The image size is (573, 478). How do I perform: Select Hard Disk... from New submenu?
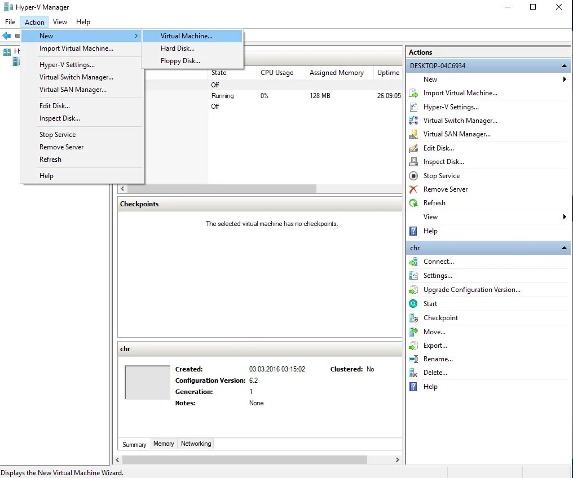pyautogui.click(x=192, y=48)
